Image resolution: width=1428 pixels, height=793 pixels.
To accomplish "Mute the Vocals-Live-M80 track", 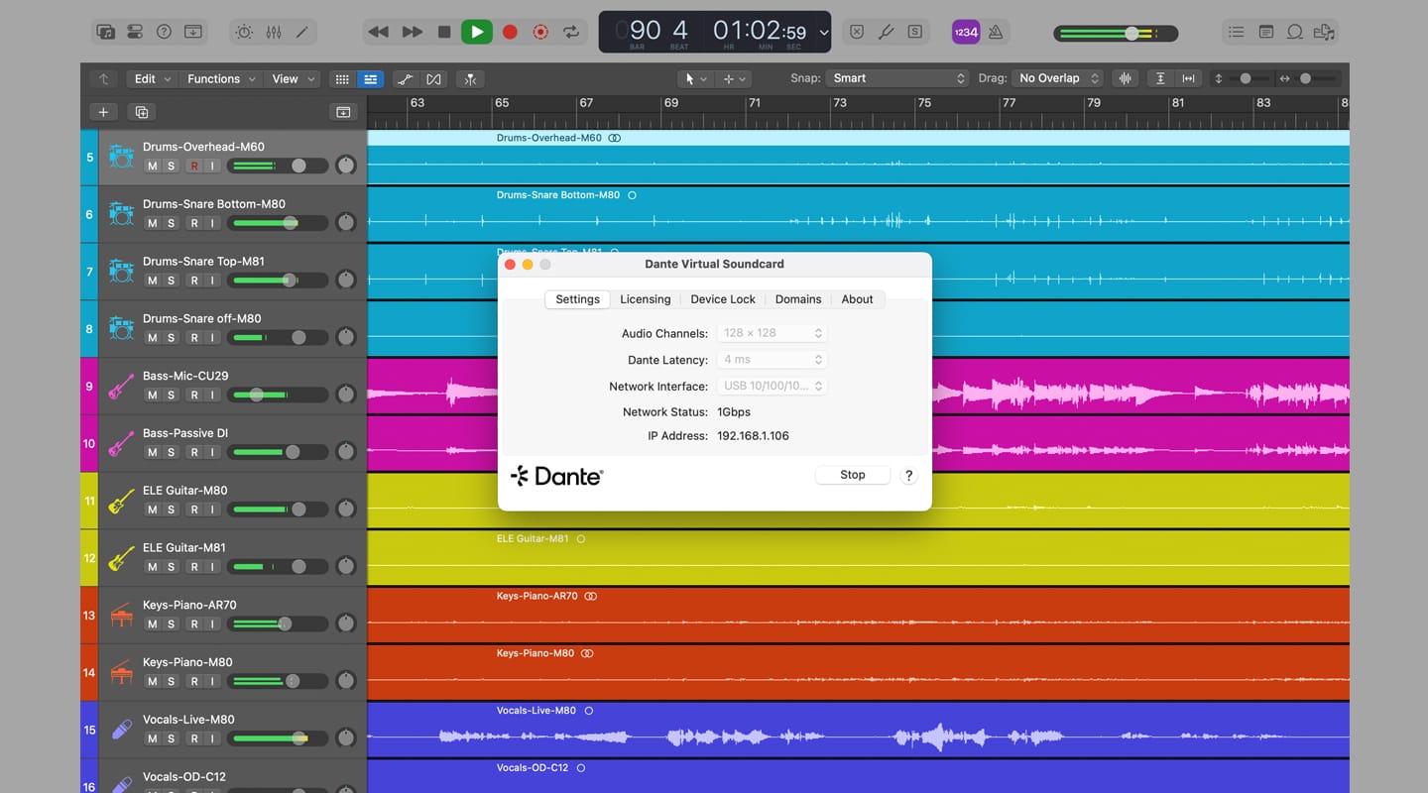I will (x=152, y=738).
